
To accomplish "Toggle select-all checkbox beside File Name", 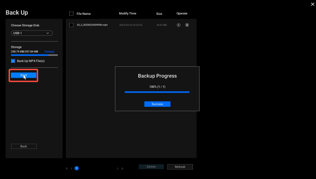I will (71, 13).
